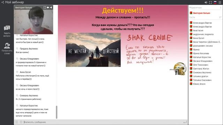Screen dimensions: 223x125
Task: Click flag icon beside Оля Тихонович
Action: (191, 65)
